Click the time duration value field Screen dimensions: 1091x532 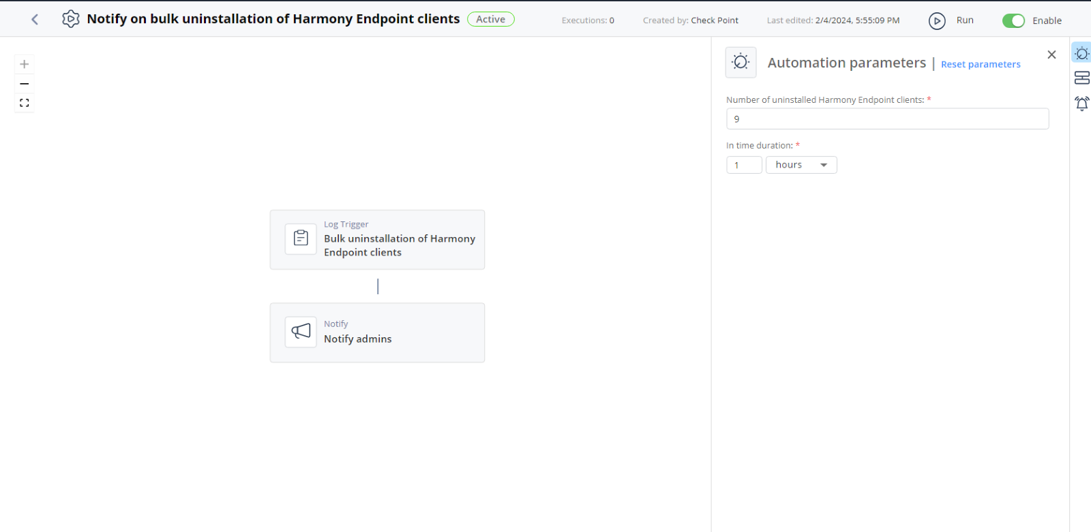point(744,165)
